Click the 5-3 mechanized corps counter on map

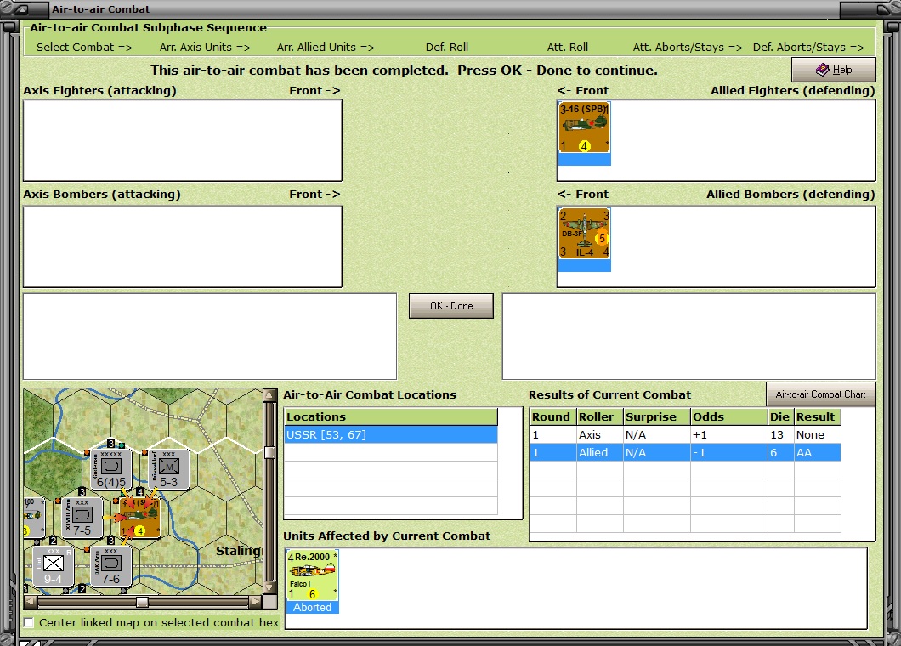click(x=169, y=469)
